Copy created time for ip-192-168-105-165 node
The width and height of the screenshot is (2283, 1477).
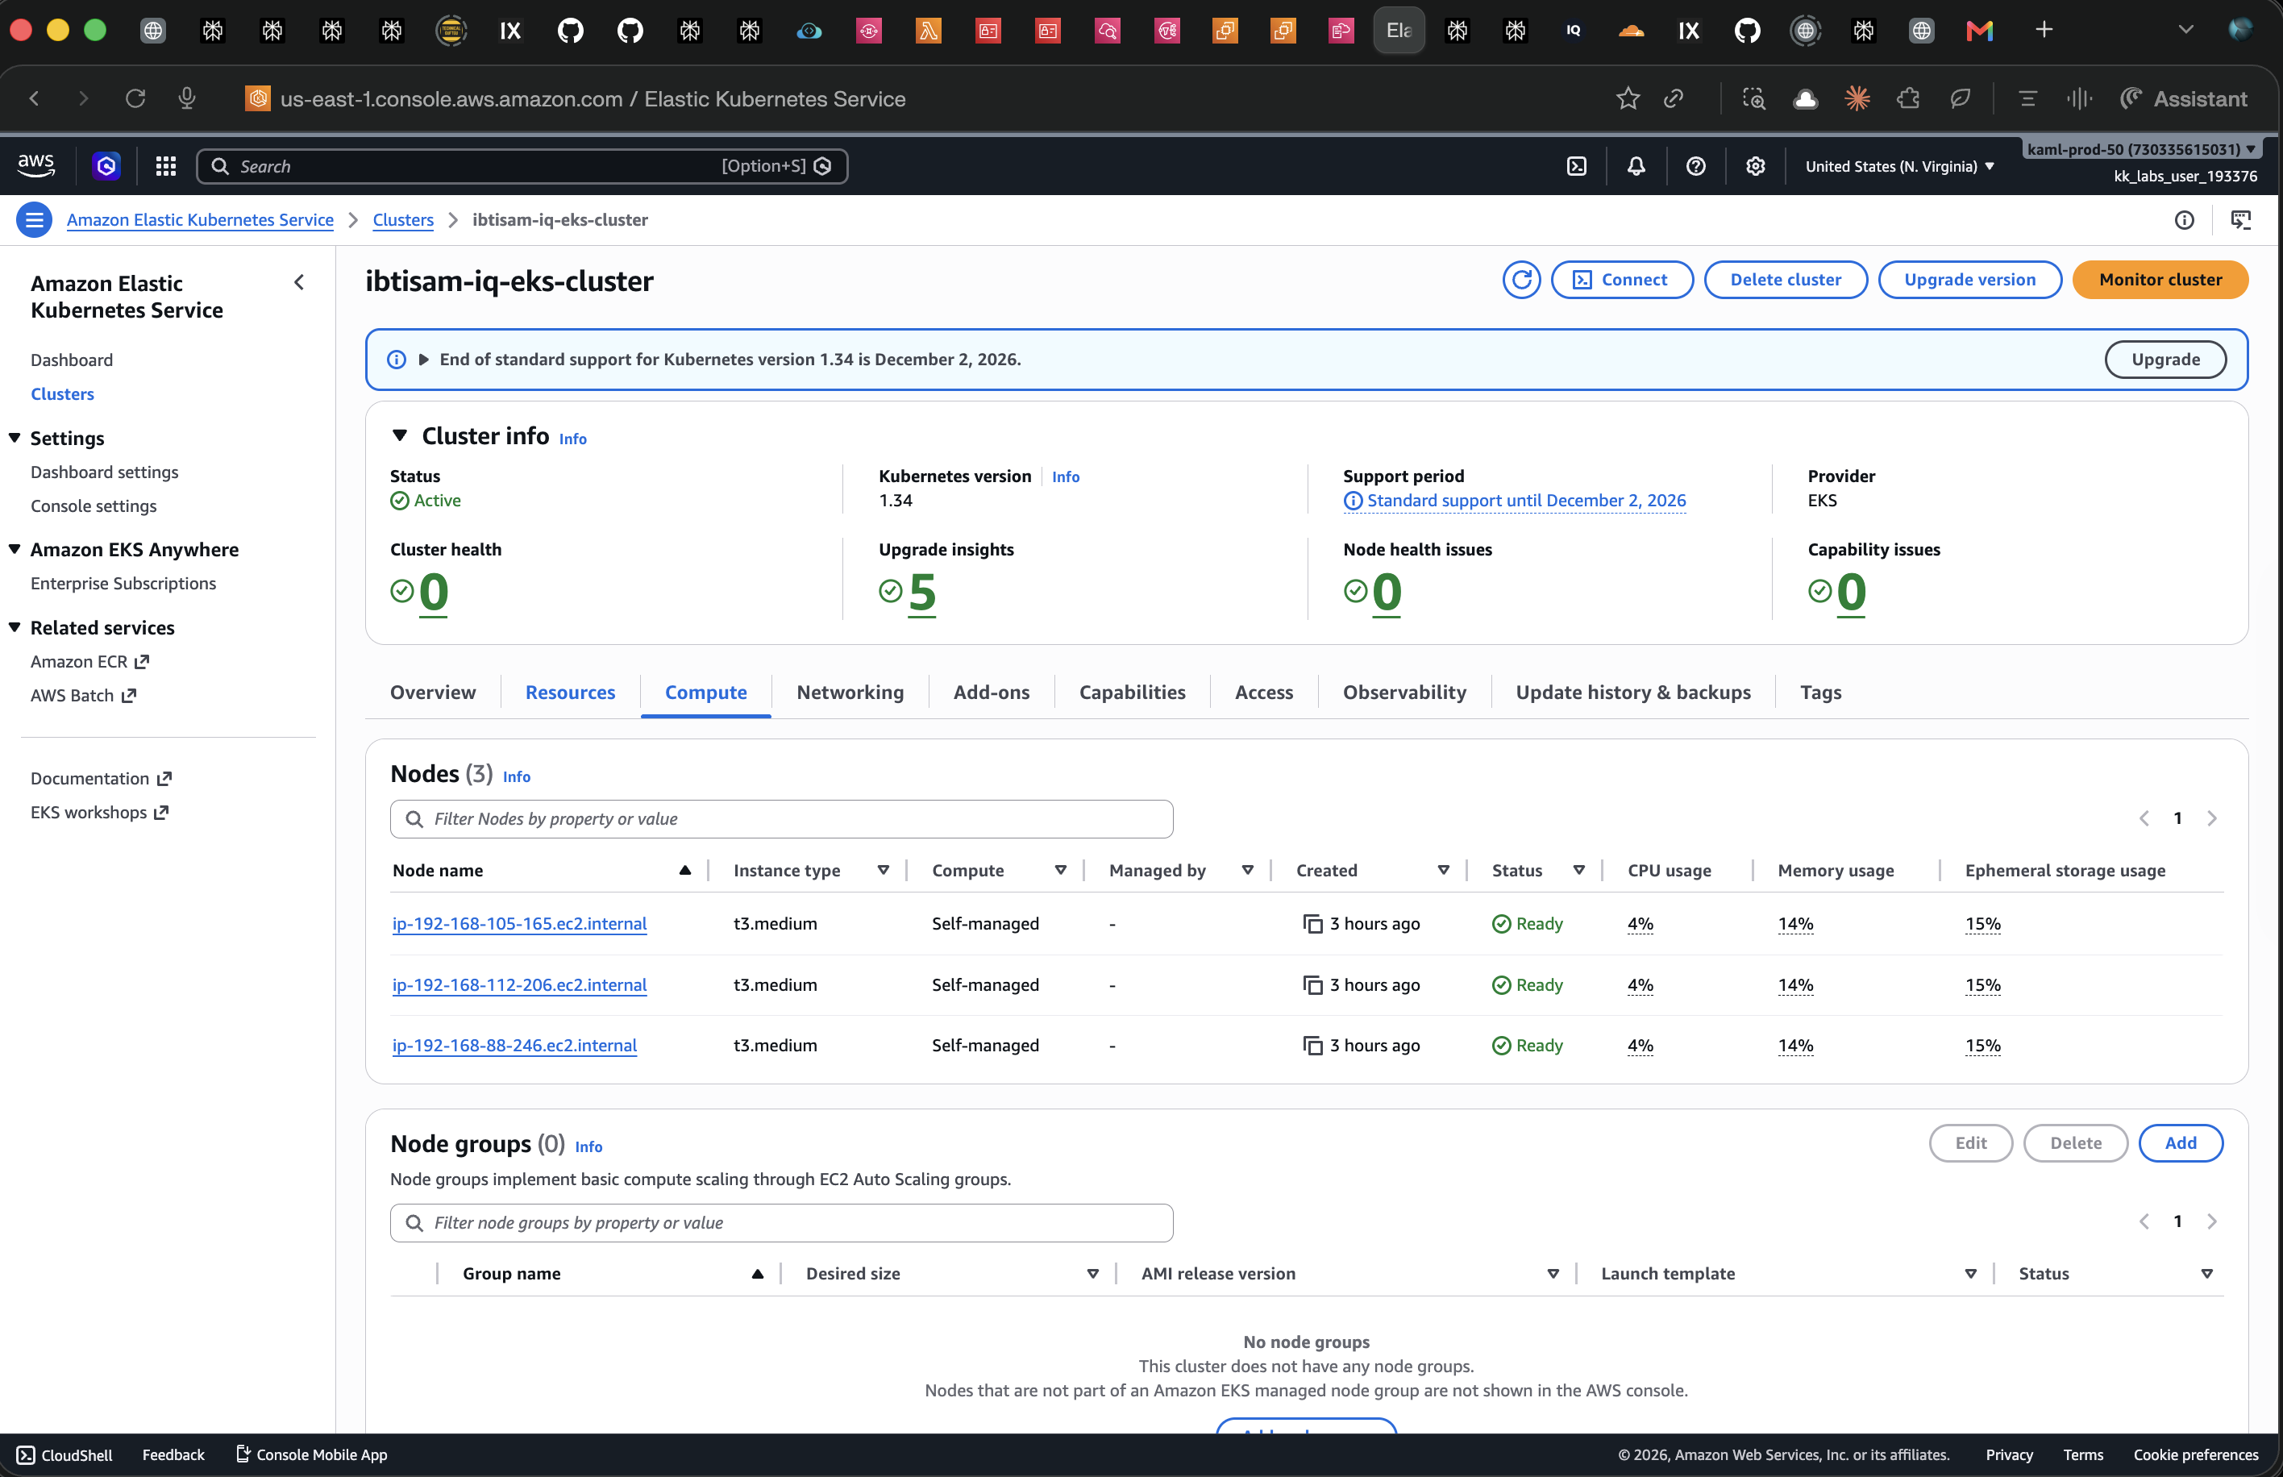1312,924
